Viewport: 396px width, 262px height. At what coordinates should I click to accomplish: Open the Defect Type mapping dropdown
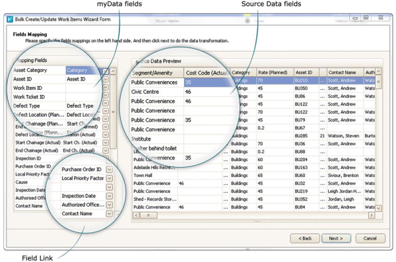pyautogui.click(x=106, y=103)
